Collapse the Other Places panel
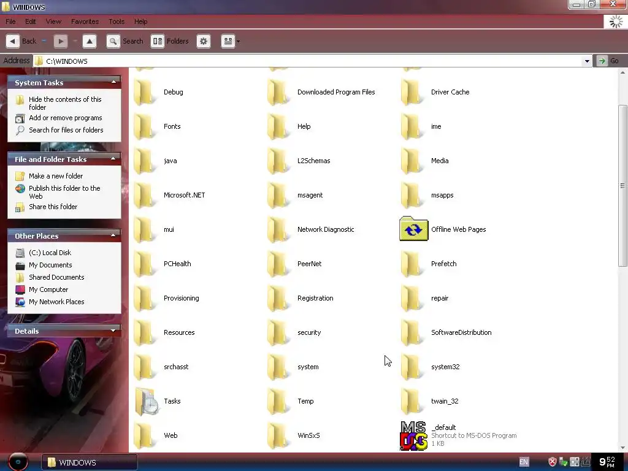The image size is (628, 471). (113, 235)
